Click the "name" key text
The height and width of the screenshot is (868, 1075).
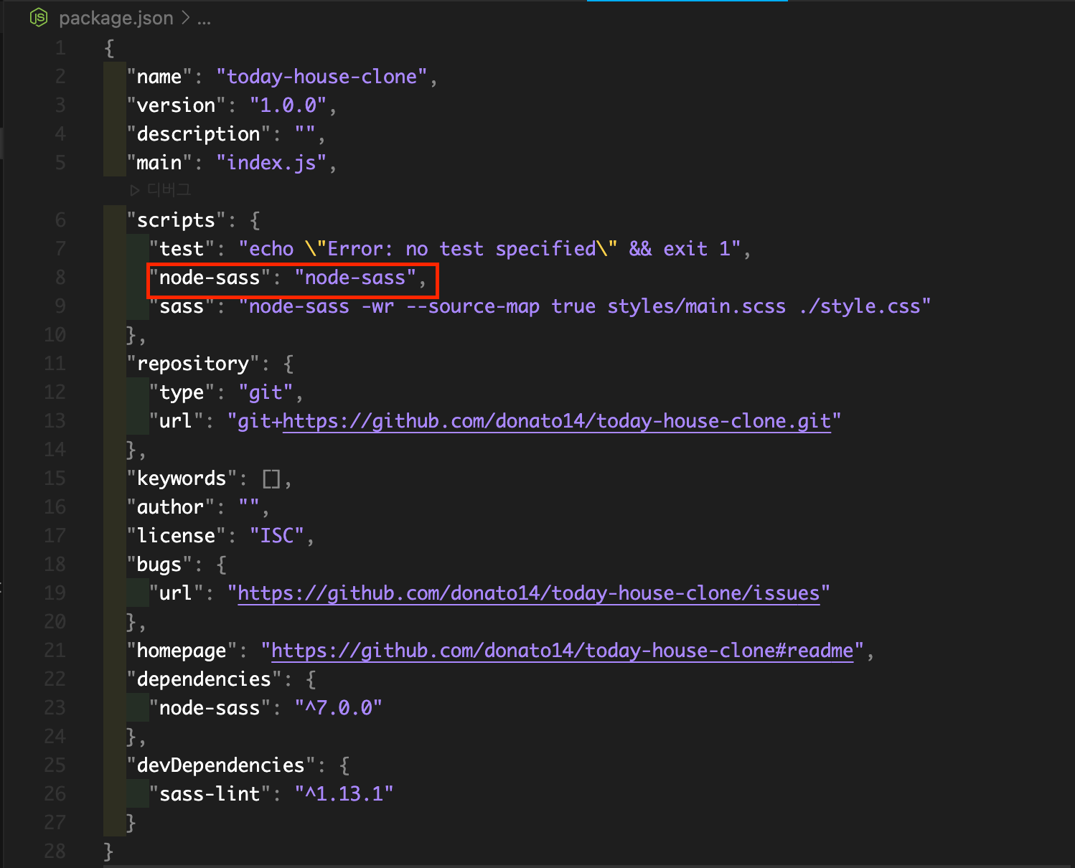tap(159, 77)
